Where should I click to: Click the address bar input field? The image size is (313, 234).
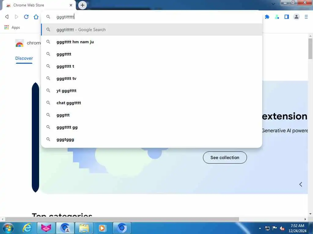(152, 17)
